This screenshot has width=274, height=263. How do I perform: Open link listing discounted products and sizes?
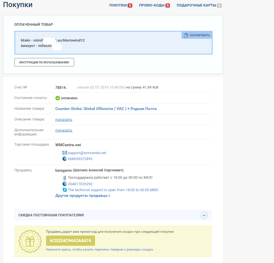100,249
